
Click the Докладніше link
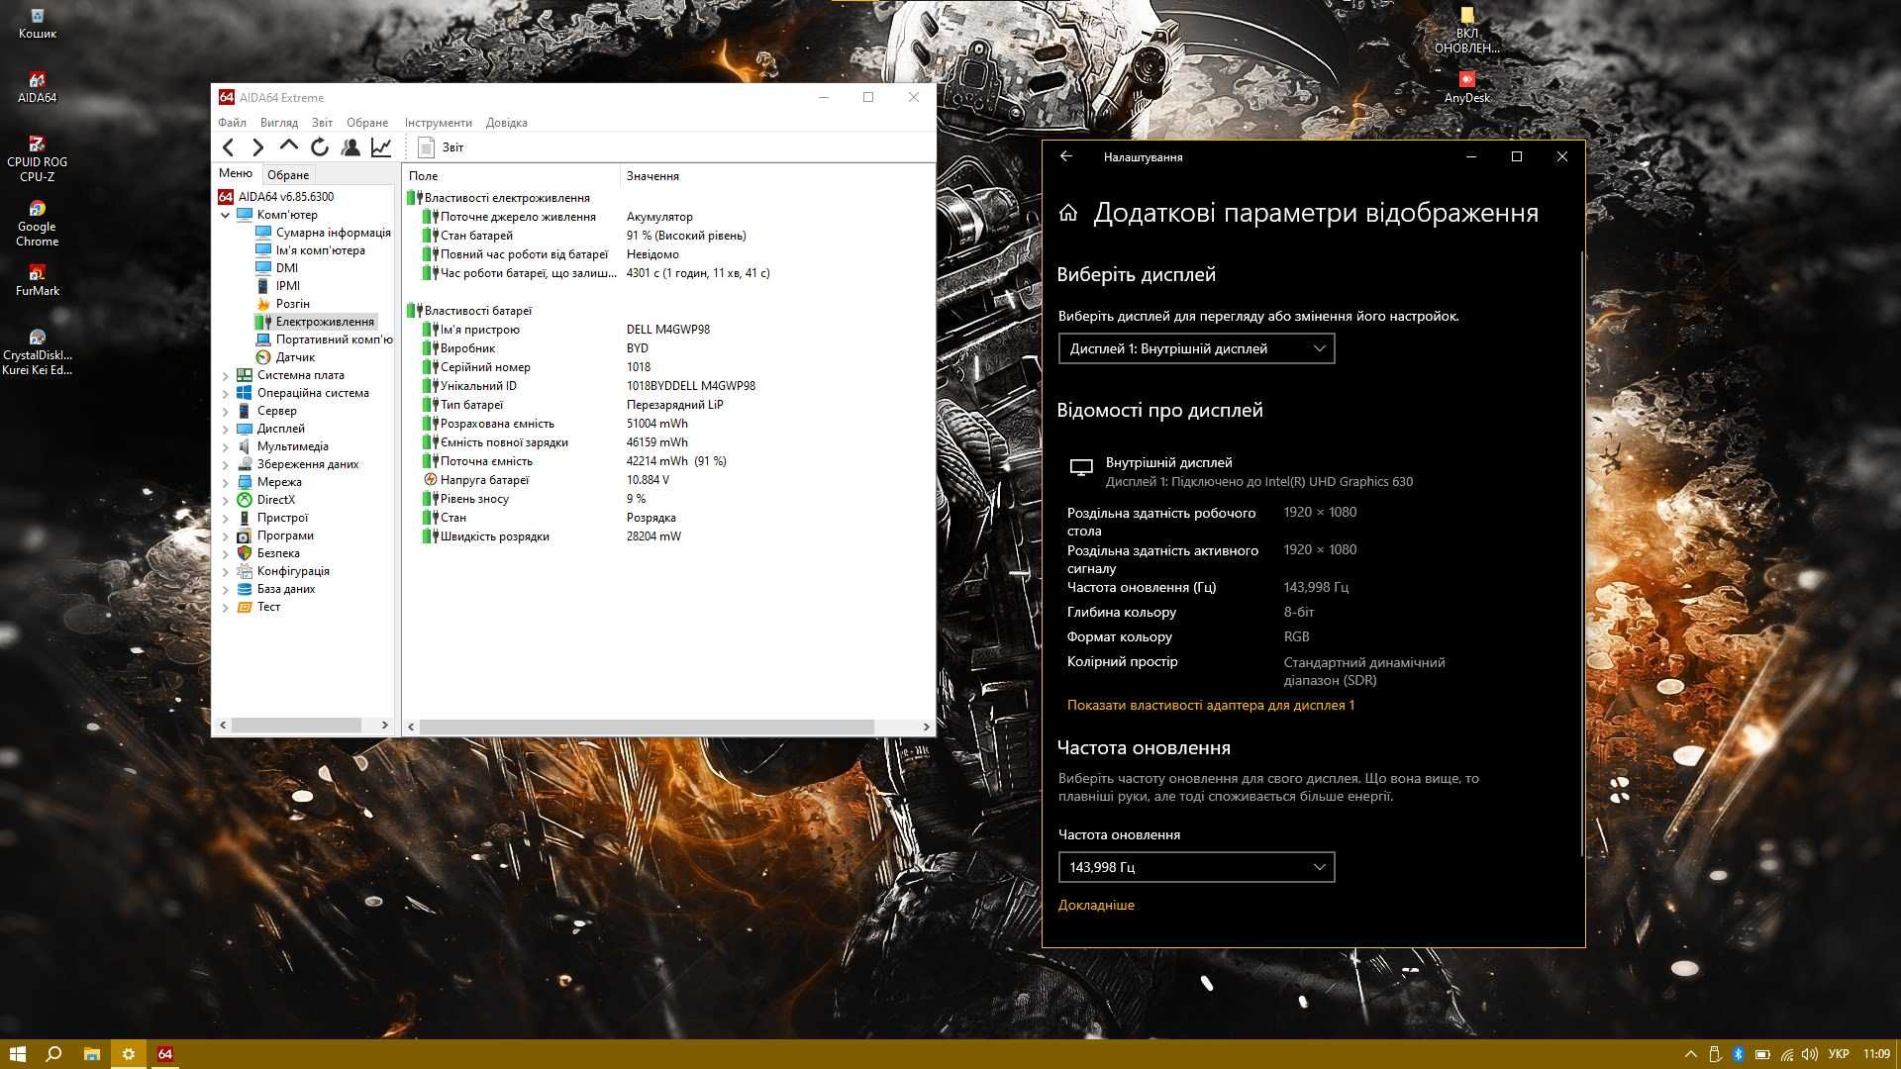pos(1096,905)
